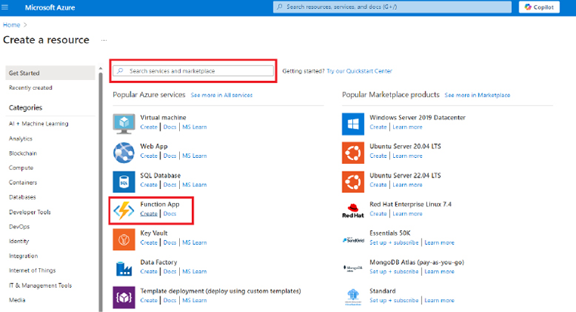Go to Home breadcrumb link
Image resolution: width=576 pixels, height=312 pixels.
click(11, 25)
